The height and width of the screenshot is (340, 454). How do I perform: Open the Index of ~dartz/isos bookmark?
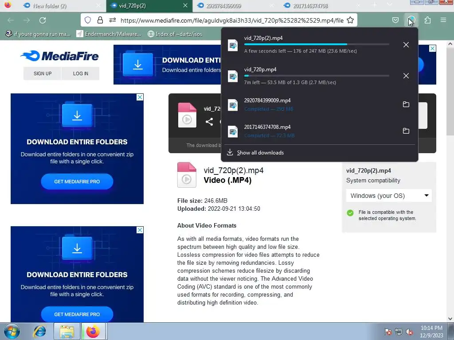coord(175,34)
